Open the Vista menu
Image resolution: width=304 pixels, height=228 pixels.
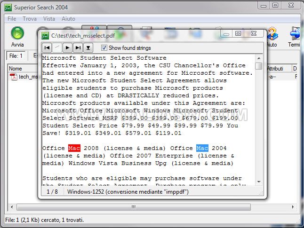coord(49,19)
